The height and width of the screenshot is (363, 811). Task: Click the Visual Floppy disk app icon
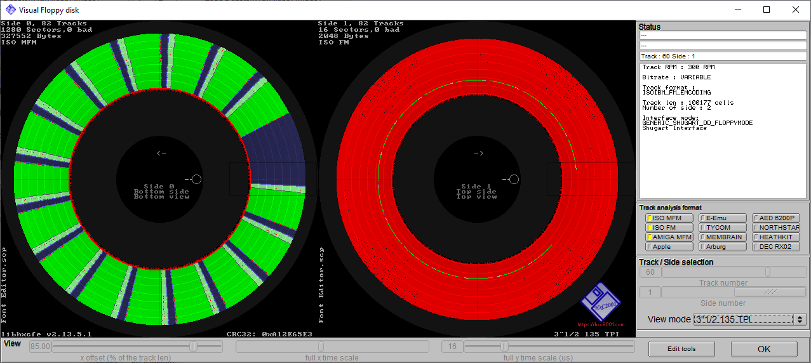coord(11,10)
